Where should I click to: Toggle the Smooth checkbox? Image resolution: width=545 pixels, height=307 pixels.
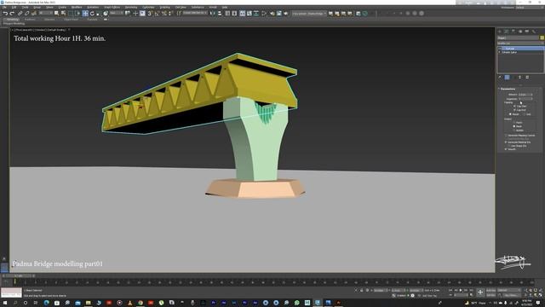506,149
